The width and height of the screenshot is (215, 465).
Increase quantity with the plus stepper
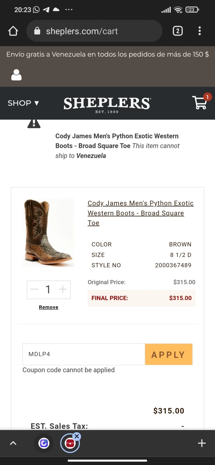click(63, 290)
